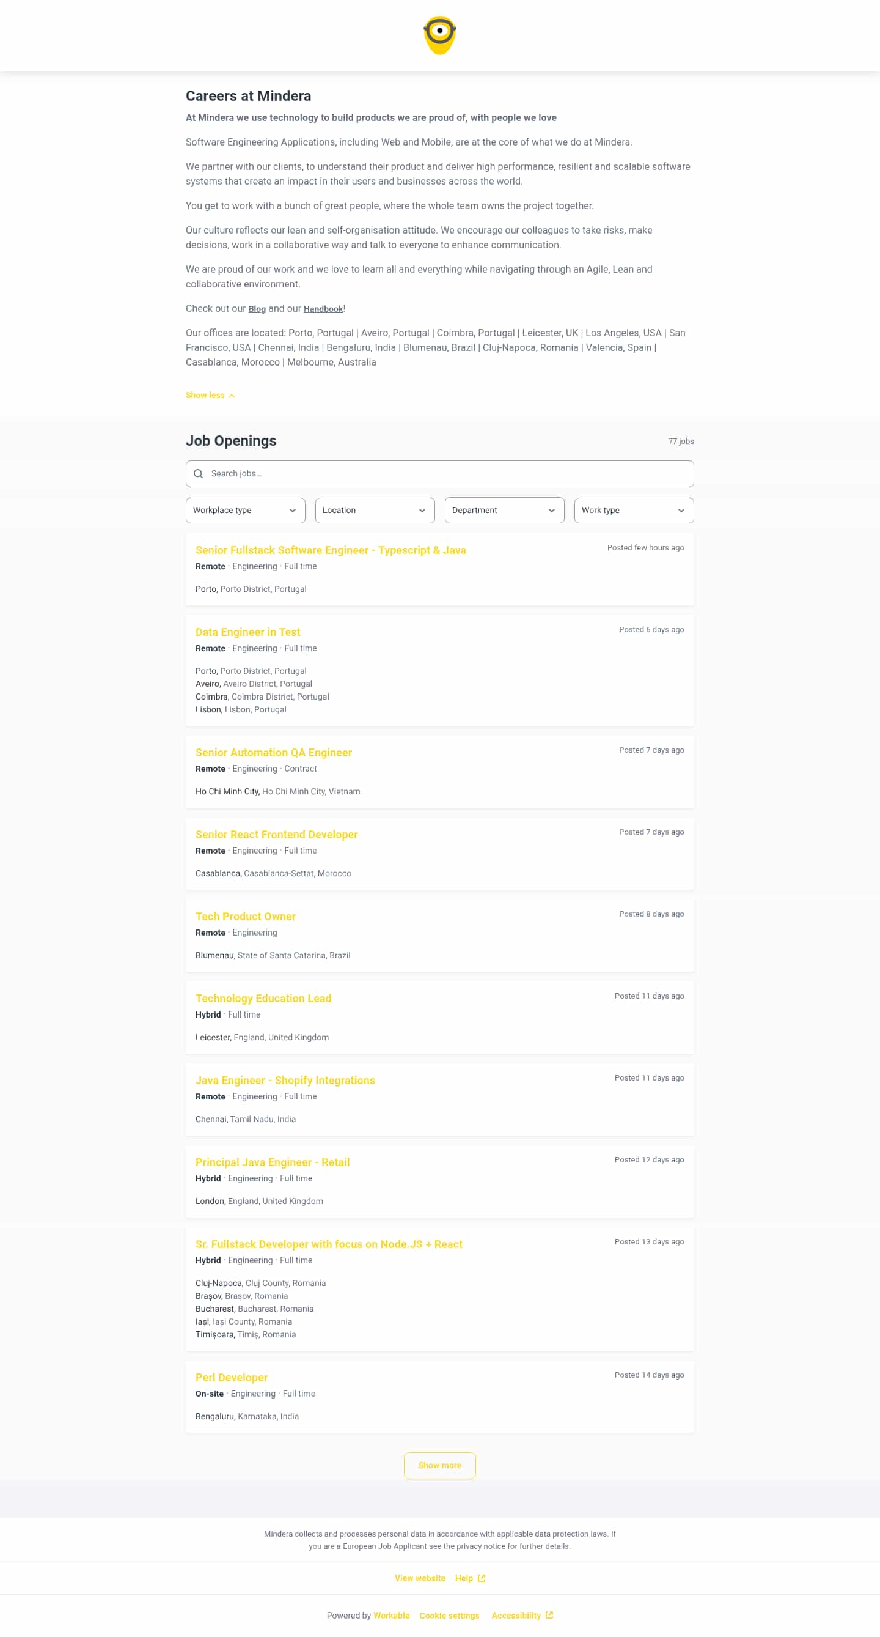This screenshot has height=1637, width=880.
Task: Click Contract label on Senior Automation QA
Action: (300, 769)
